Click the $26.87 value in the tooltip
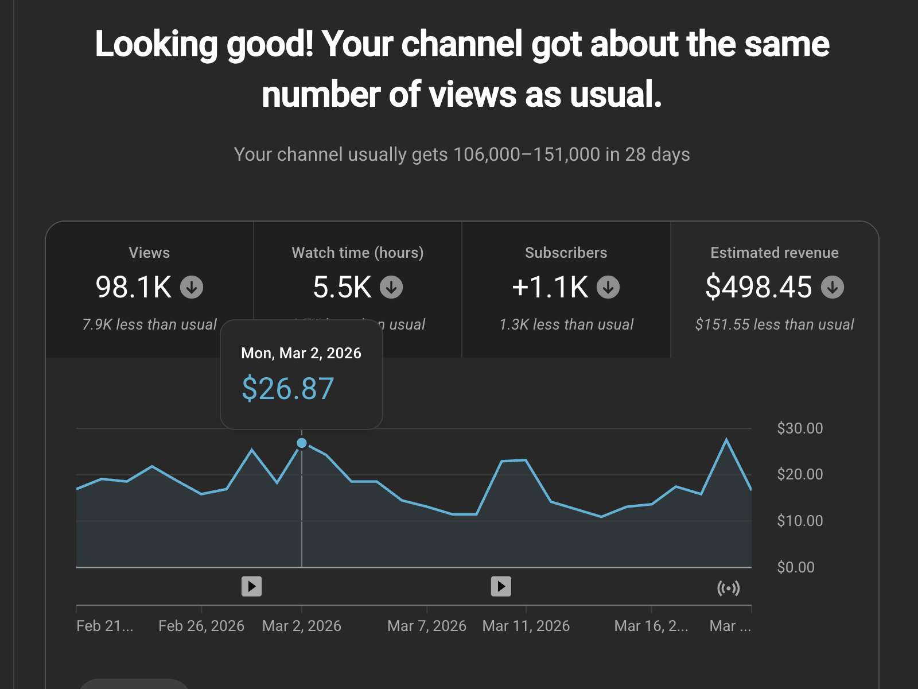The width and height of the screenshot is (918, 689). pyautogui.click(x=287, y=389)
